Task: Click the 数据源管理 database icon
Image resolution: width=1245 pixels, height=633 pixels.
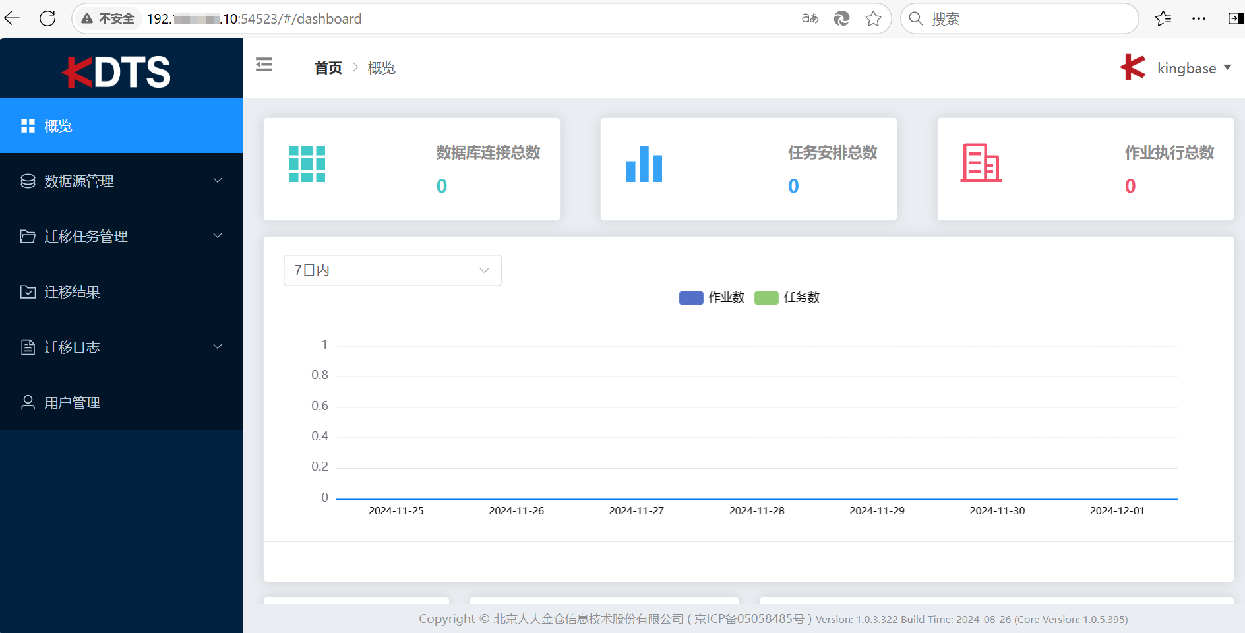Action: (28, 181)
